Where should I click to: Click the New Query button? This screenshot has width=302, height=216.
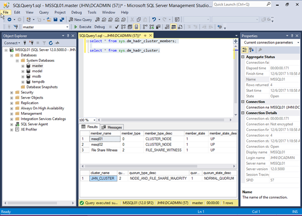pyautogui.click(x=81, y=19)
